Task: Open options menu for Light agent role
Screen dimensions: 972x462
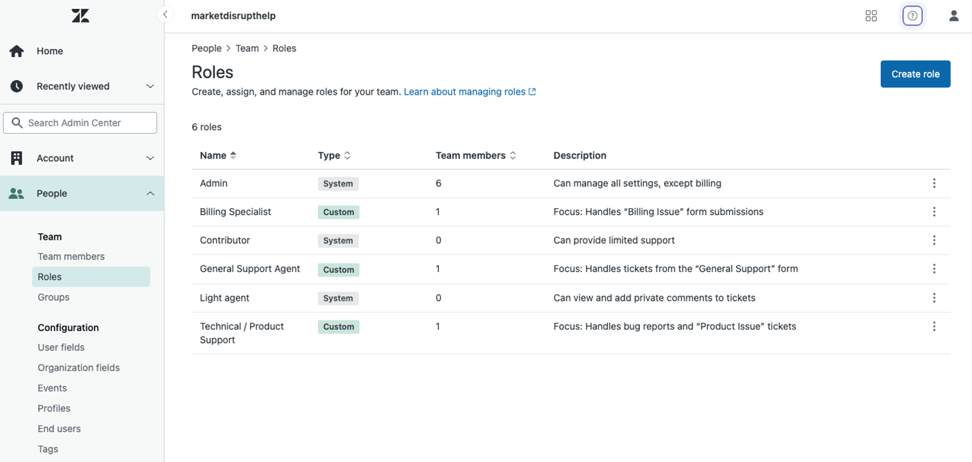Action: coord(934,298)
